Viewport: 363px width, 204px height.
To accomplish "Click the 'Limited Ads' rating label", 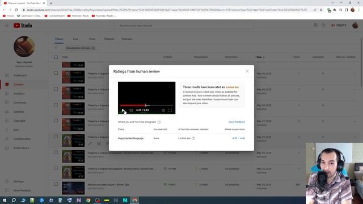I will (x=232, y=87).
